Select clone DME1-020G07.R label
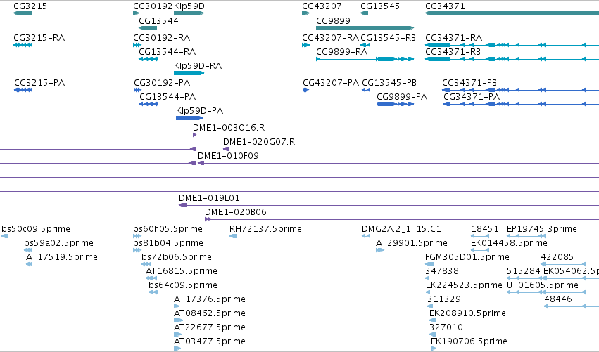 (x=258, y=142)
